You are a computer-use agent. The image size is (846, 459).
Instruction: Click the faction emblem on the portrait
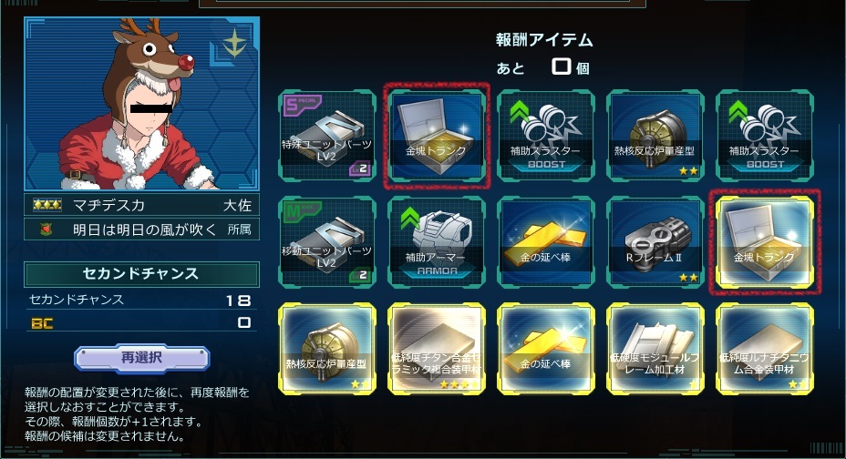pyautogui.click(x=234, y=43)
